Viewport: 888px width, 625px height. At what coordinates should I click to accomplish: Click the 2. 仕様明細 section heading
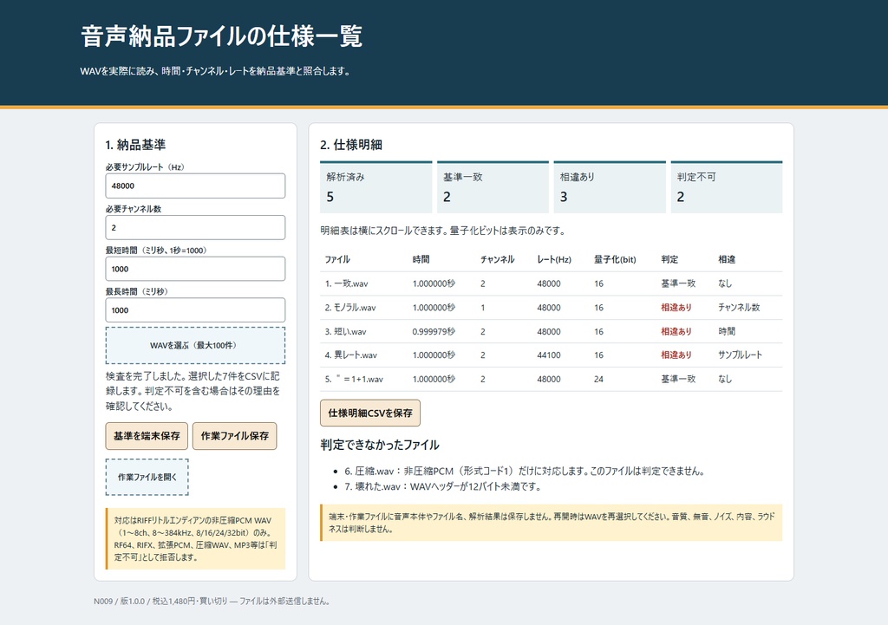click(351, 145)
